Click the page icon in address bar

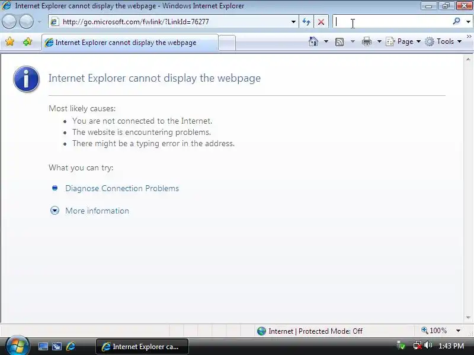click(55, 22)
